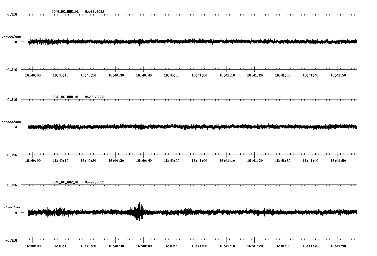
Task: Click the Nov22,2022 date on HNE plot
Action: tap(94, 12)
